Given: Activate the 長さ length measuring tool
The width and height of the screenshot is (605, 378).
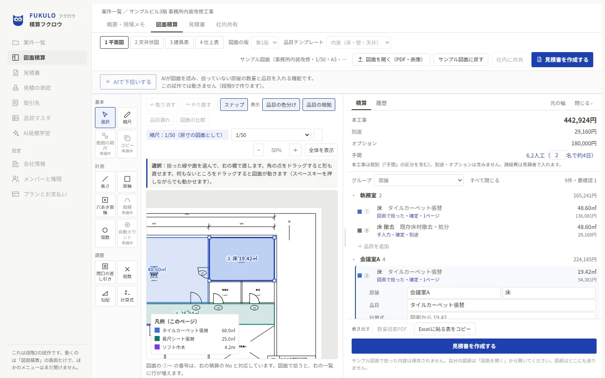Looking at the screenshot, I should click(105, 182).
